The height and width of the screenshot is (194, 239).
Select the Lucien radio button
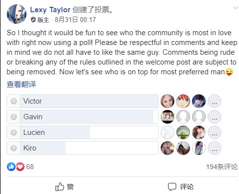pyautogui.click(x=14, y=132)
